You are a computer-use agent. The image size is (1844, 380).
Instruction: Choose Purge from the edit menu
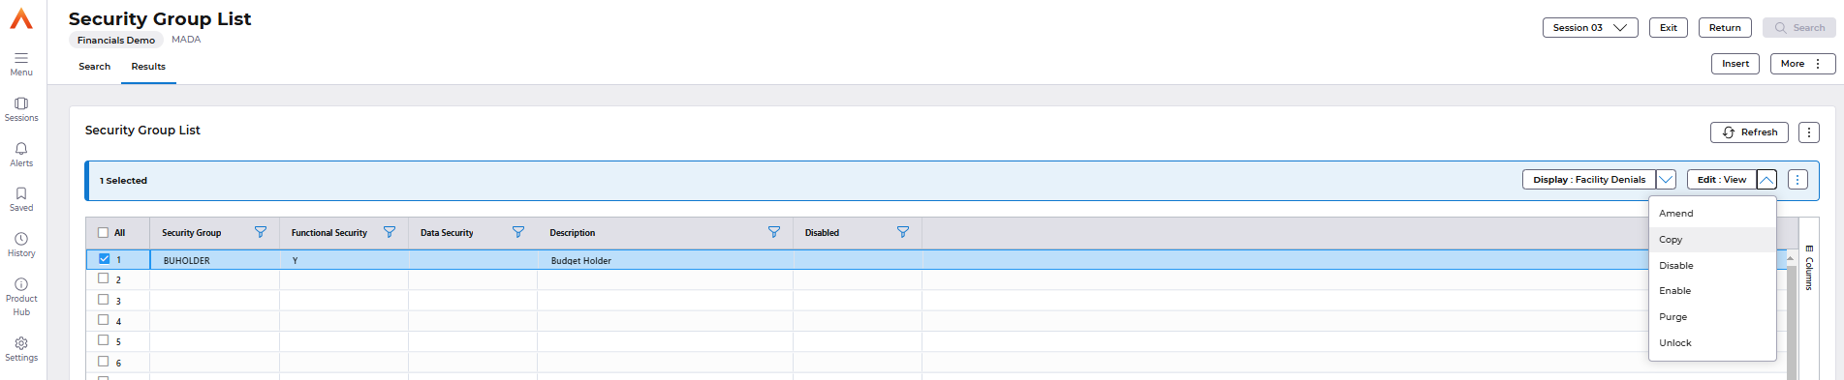click(1712, 317)
